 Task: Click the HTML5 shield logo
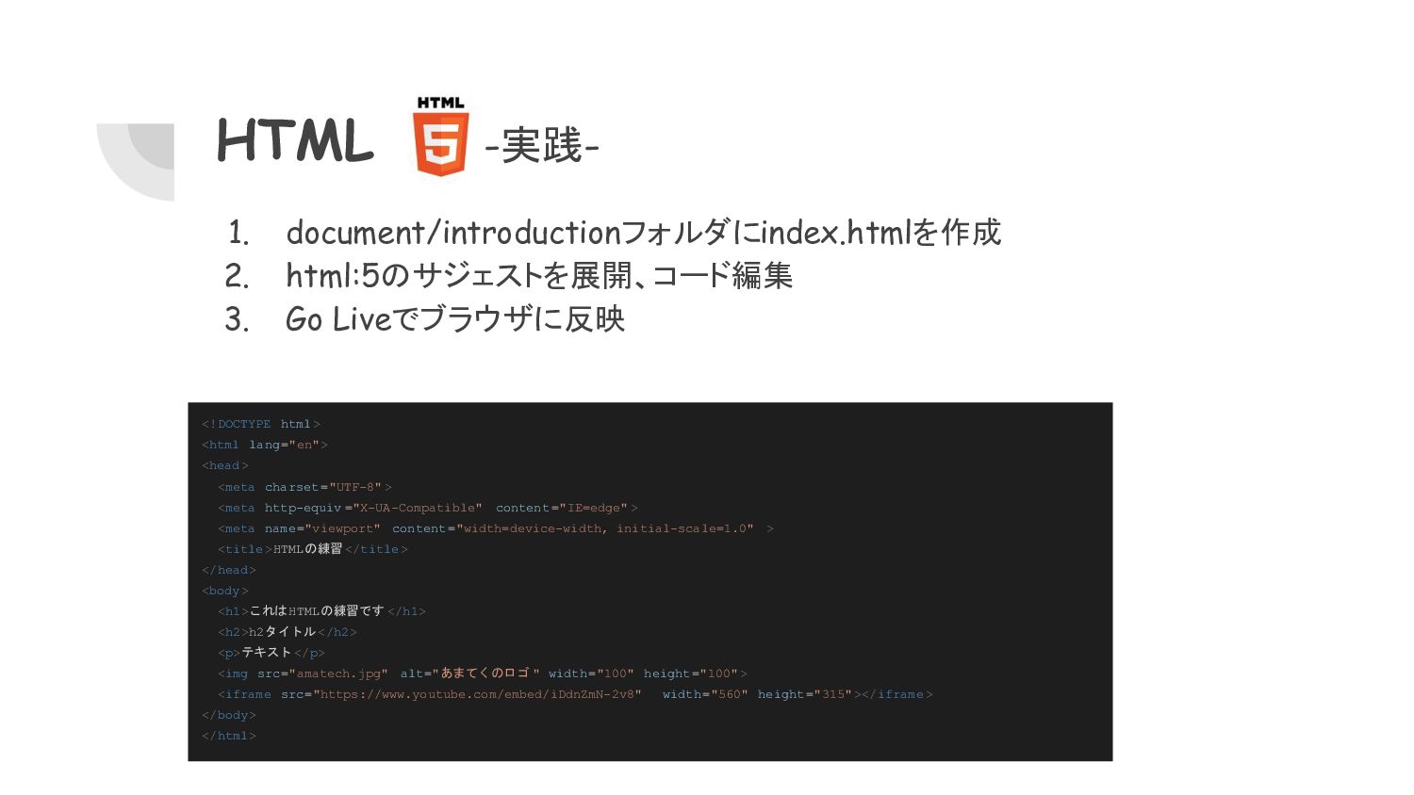(x=441, y=136)
